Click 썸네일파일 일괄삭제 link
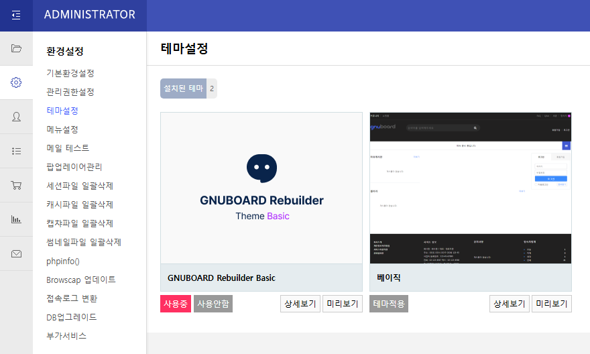Viewport: 590px width, 354px height. point(84,242)
